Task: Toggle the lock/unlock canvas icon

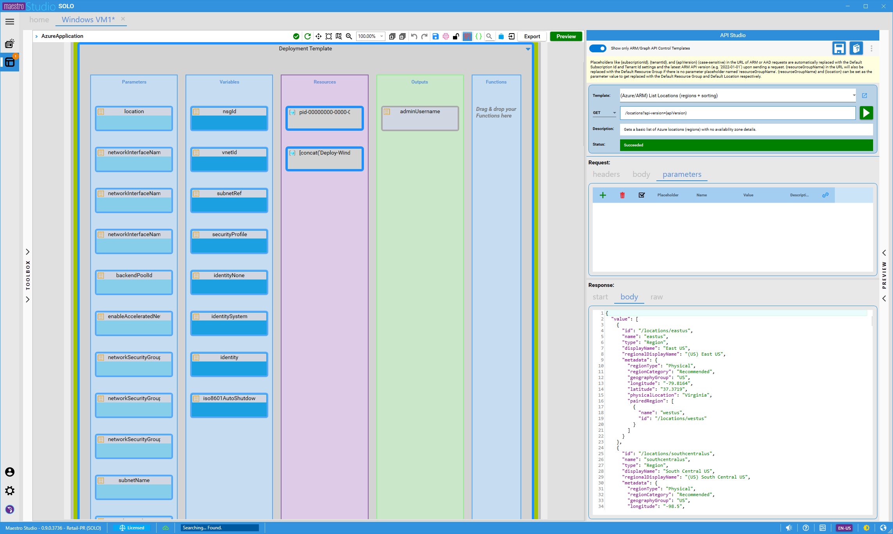Action: [x=456, y=36]
